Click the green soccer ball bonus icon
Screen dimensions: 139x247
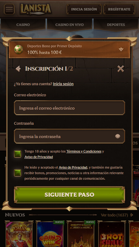click(19, 49)
